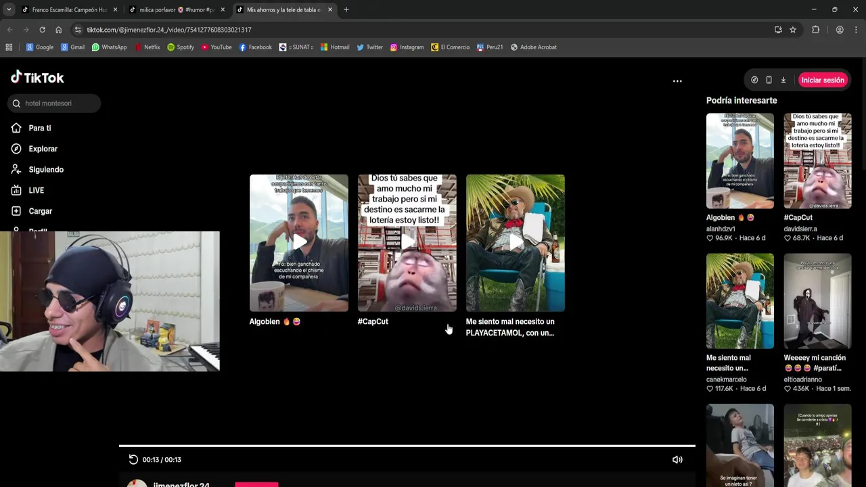
Task: Open Weeeey mi canción ghostface video thumbnail
Action: tap(817, 301)
